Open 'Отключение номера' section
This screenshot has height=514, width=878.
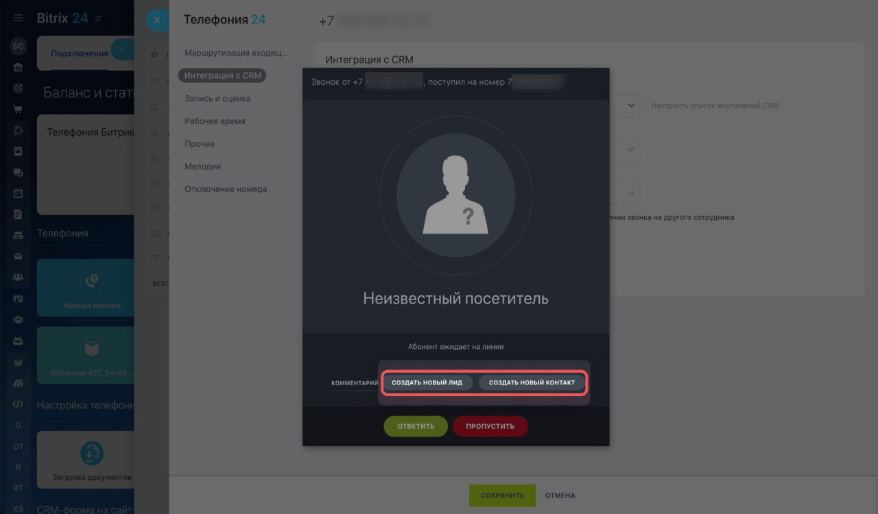pyautogui.click(x=226, y=188)
